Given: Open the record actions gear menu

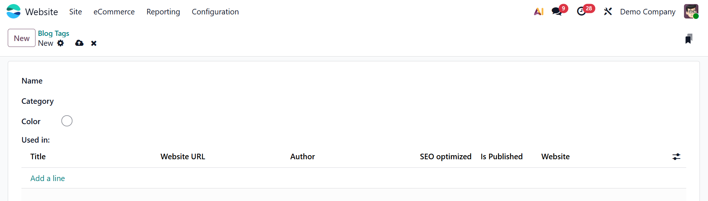Looking at the screenshot, I should click(61, 43).
